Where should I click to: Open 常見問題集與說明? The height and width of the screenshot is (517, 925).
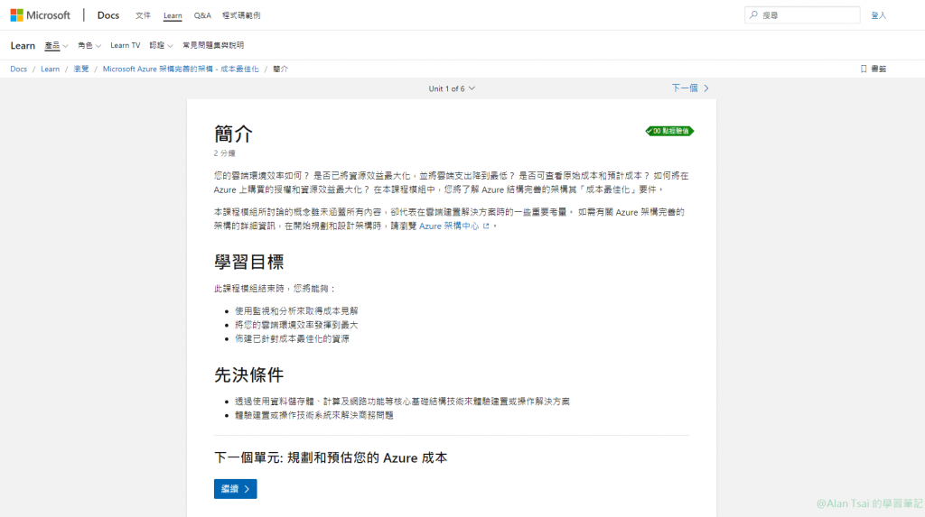[213, 45]
